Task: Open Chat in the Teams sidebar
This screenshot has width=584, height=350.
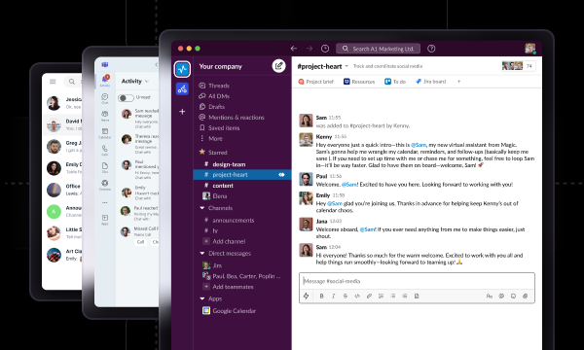Action: pos(105,98)
